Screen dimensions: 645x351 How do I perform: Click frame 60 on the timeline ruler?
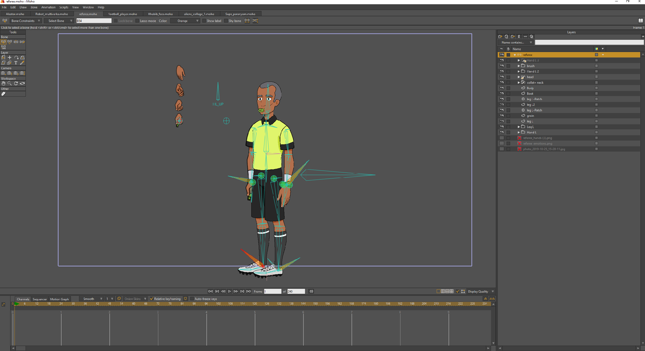[134, 304]
